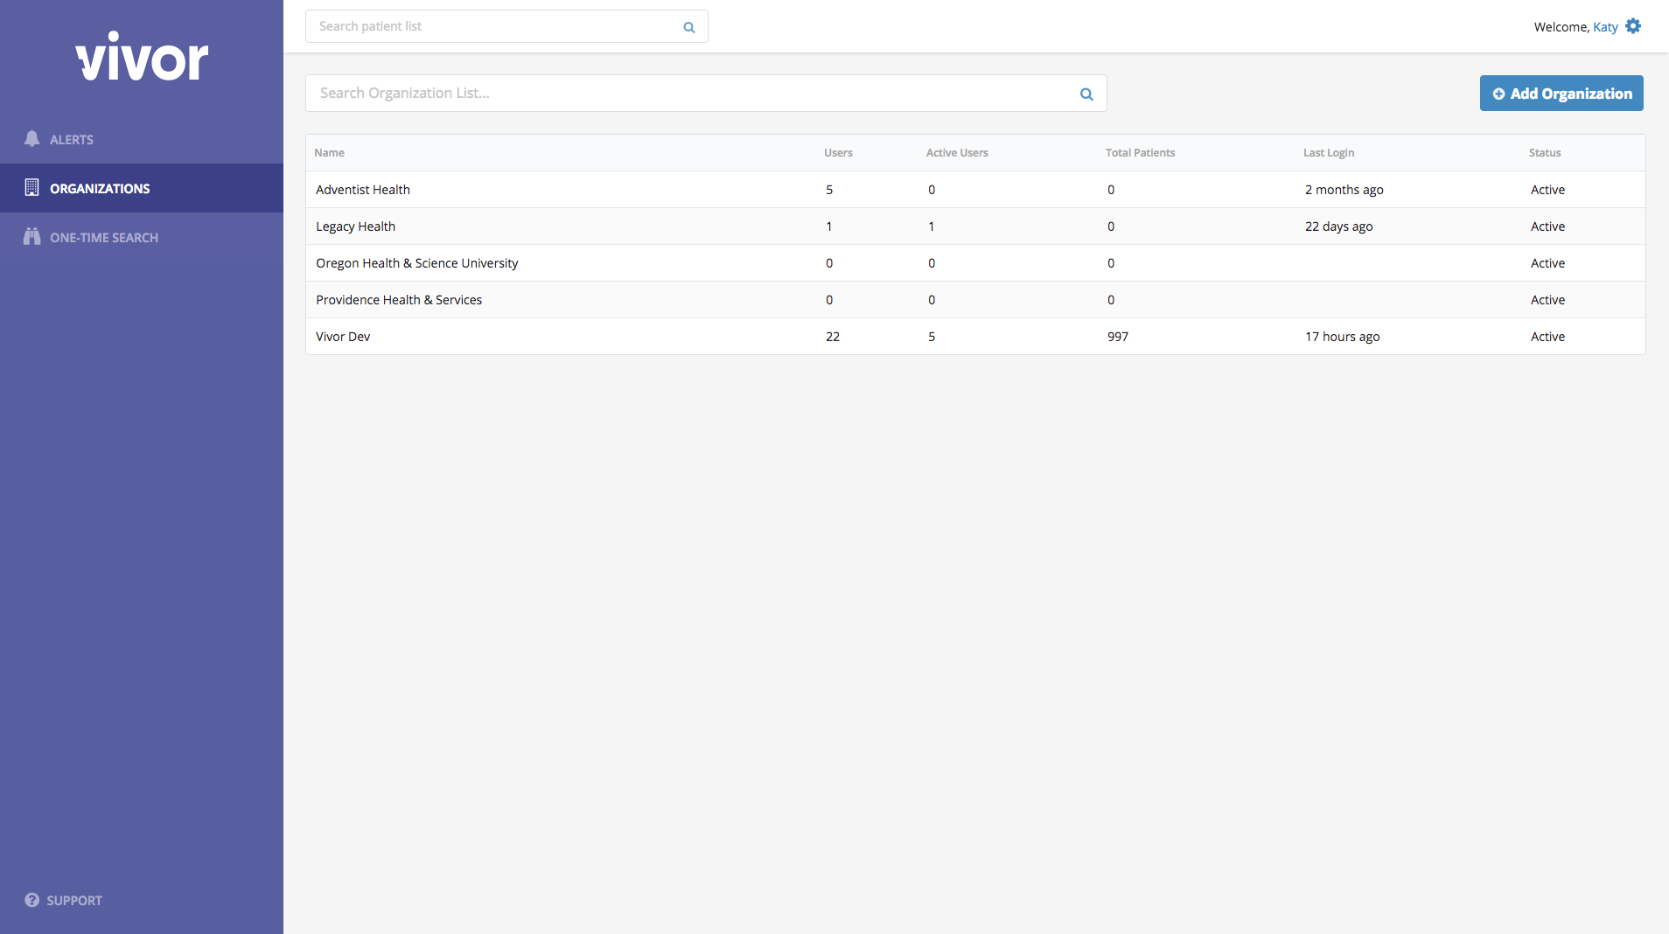Open the Vivor Dev organization
This screenshot has width=1669, height=934.
tap(975, 337)
